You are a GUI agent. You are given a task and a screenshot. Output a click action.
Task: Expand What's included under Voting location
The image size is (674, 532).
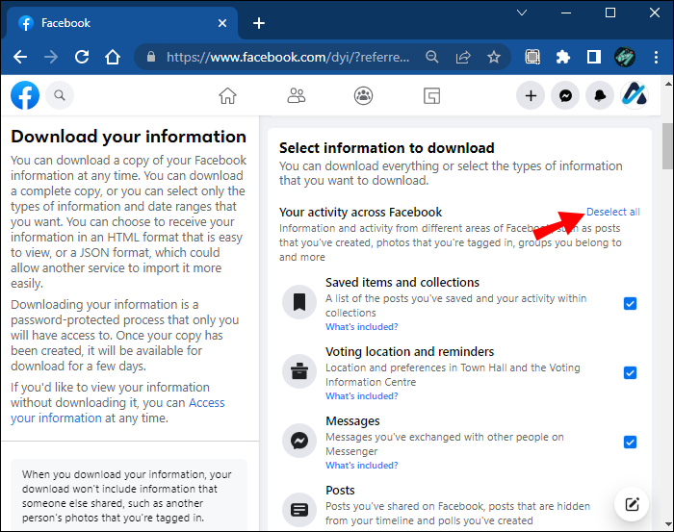pos(361,396)
